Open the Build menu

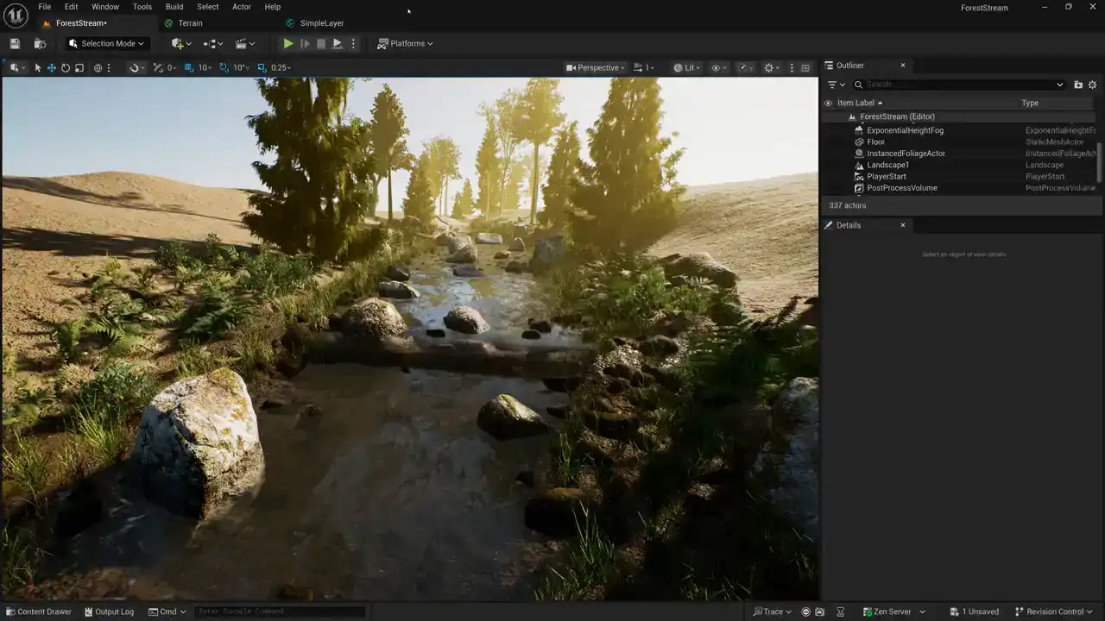174,7
